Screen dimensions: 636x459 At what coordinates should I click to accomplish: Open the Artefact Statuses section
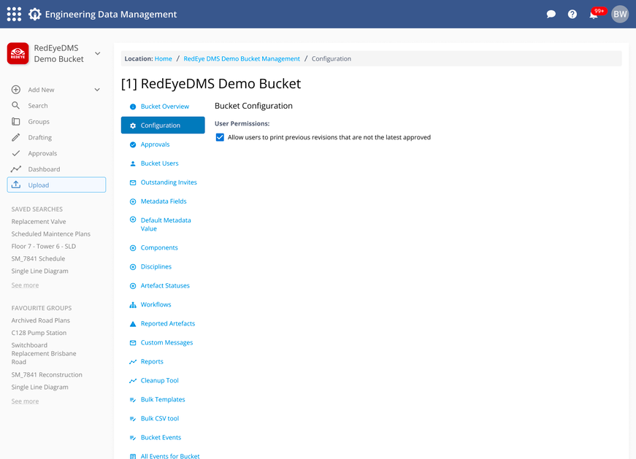165,285
